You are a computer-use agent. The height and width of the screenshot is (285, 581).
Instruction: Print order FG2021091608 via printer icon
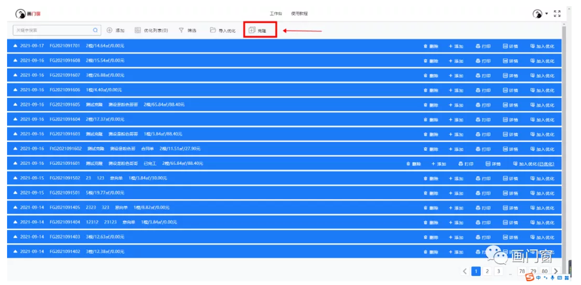478,61
